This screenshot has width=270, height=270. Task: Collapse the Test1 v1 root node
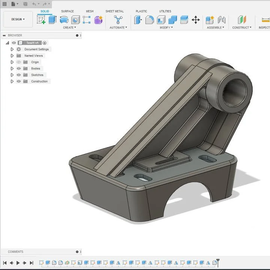coord(7,43)
